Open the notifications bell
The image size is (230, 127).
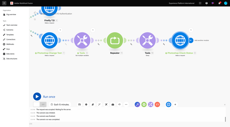219,3
